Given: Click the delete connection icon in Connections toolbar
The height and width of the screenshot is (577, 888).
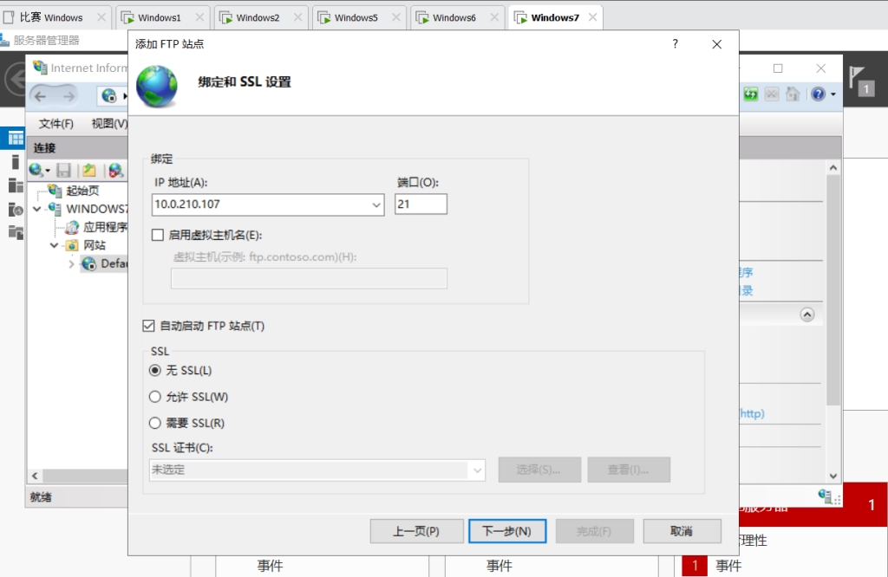Looking at the screenshot, I should coord(114,171).
